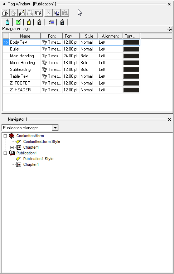This screenshot has height=274, width=174.
Task: Expand Chapter1 under Coolanttestform
Action: [12, 147]
